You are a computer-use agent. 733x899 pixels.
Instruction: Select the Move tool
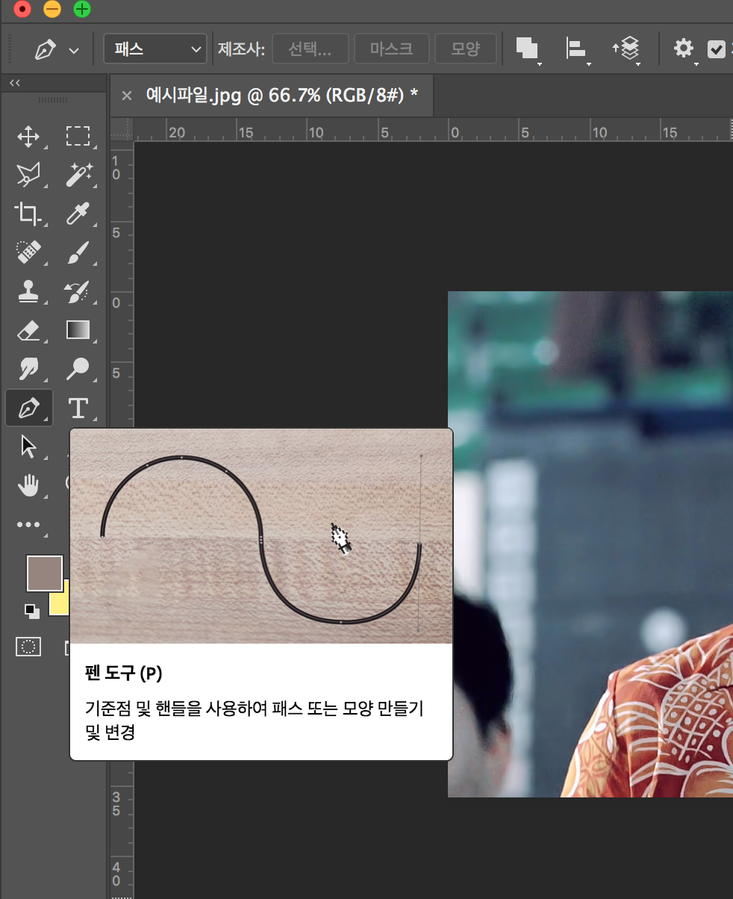click(28, 137)
